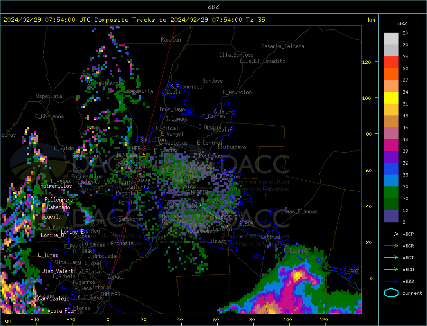Screen dimensions: 427x326
Task: Select the brown 45-48 dBZ swatch
Action: tap(391, 122)
